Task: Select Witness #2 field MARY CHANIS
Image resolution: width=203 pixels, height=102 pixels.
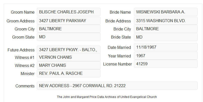Action: (x=69, y=65)
